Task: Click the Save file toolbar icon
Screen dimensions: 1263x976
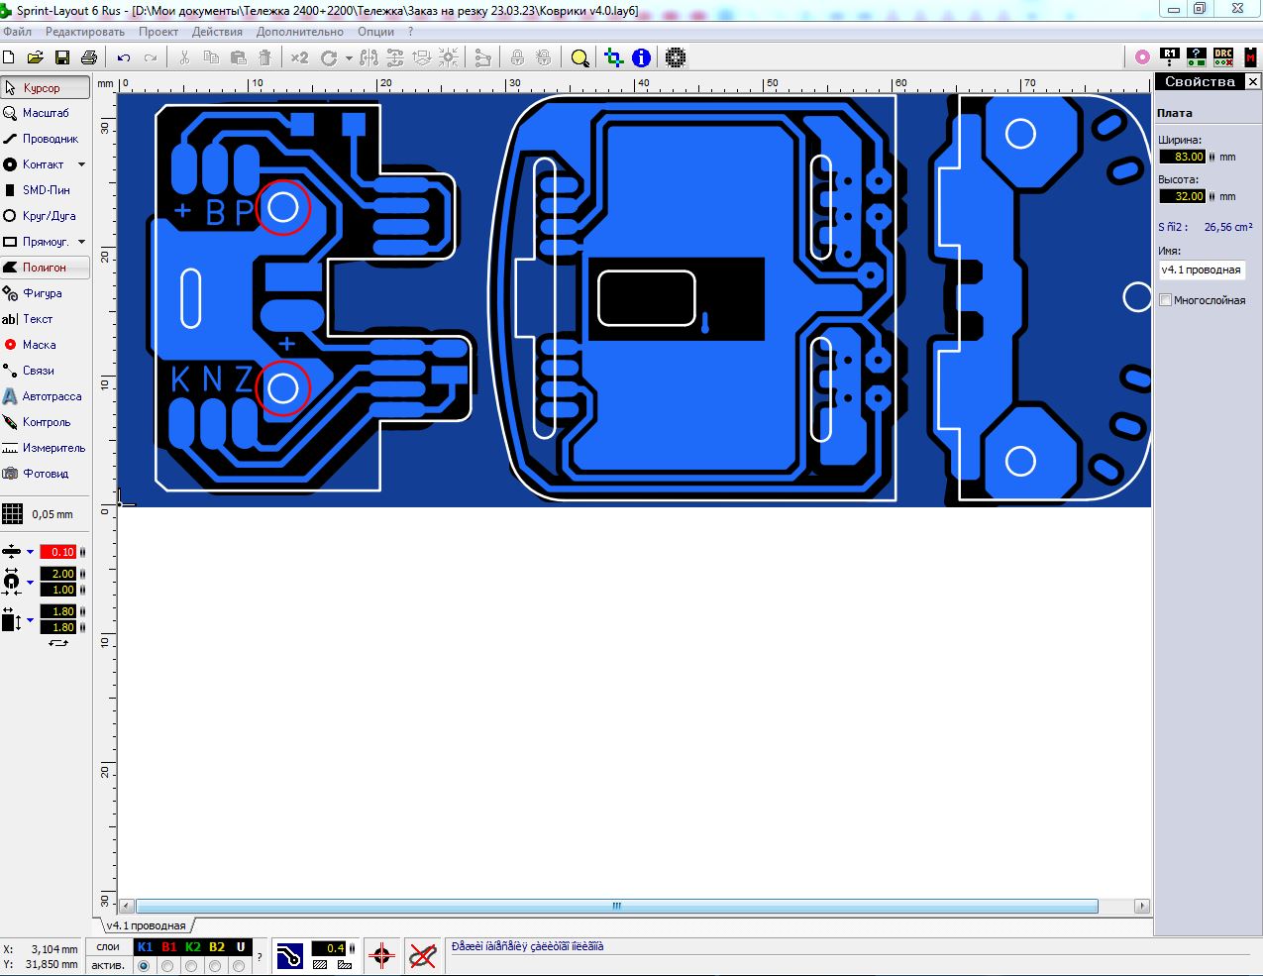Action: click(x=61, y=58)
